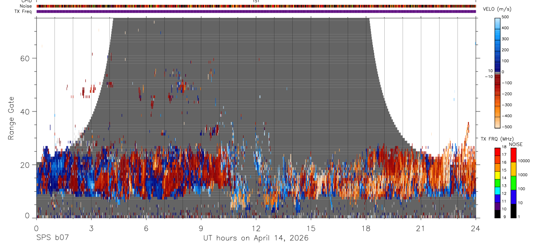The image size is (535, 247).
Task: Click the 'NOISE' legend title
Action: pos(516,144)
